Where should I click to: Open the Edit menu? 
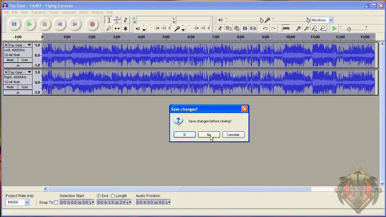[15, 12]
